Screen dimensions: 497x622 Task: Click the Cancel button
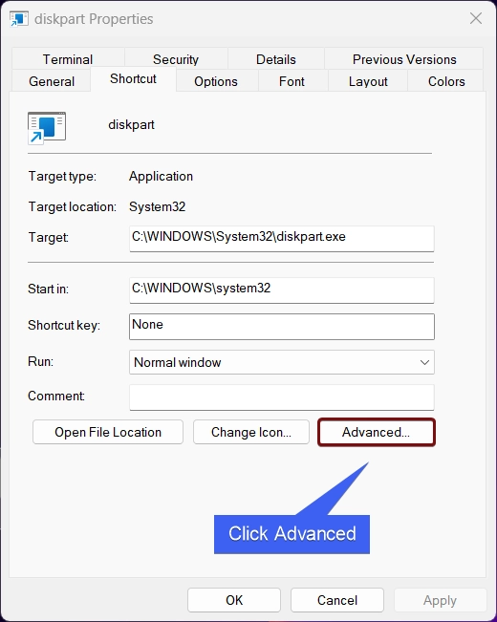pos(337,600)
